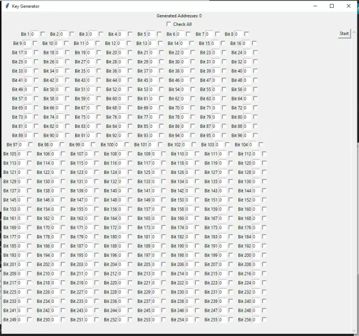Select the Bit 200 value box

[x=256, y=255]
